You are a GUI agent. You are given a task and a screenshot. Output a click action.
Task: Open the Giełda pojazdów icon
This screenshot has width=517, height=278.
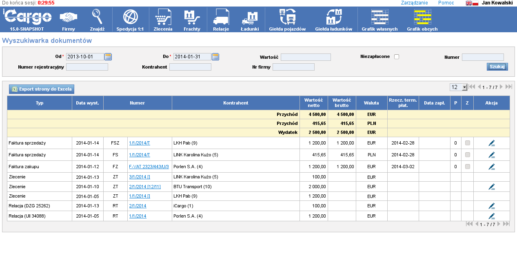coord(287,17)
